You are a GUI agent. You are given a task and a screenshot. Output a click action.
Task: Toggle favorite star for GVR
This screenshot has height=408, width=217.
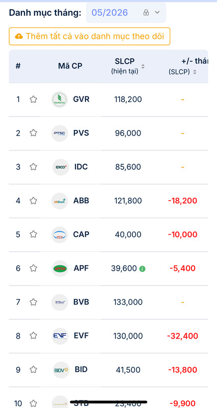click(33, 99)
